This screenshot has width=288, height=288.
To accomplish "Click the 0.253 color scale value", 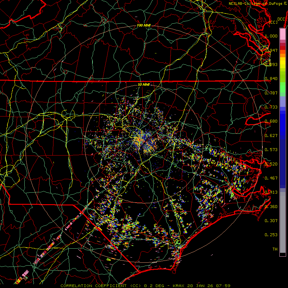I will point(271,235).
